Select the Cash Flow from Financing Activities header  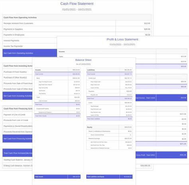point(18,109)
